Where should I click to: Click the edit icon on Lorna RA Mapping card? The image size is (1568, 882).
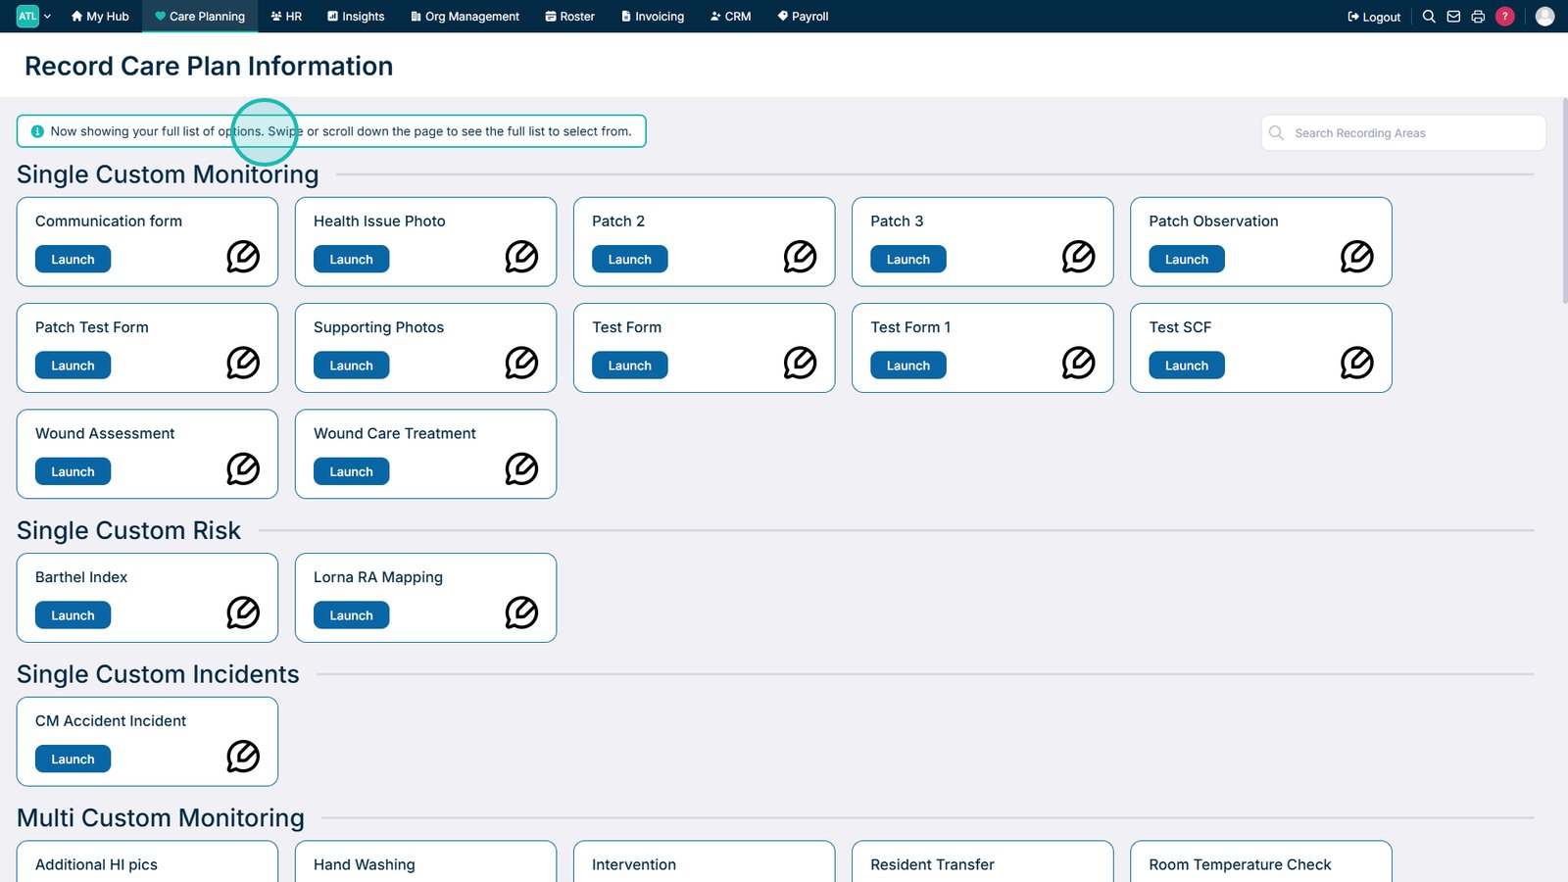point(521,612)
